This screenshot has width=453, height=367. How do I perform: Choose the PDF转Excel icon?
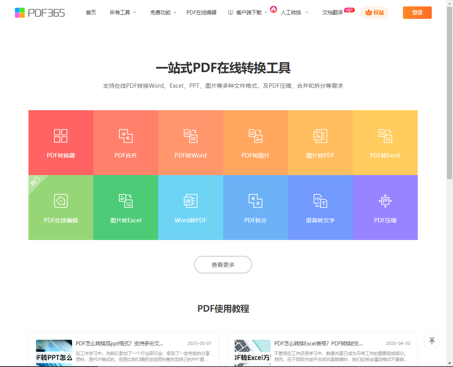(x=385, y=136)
